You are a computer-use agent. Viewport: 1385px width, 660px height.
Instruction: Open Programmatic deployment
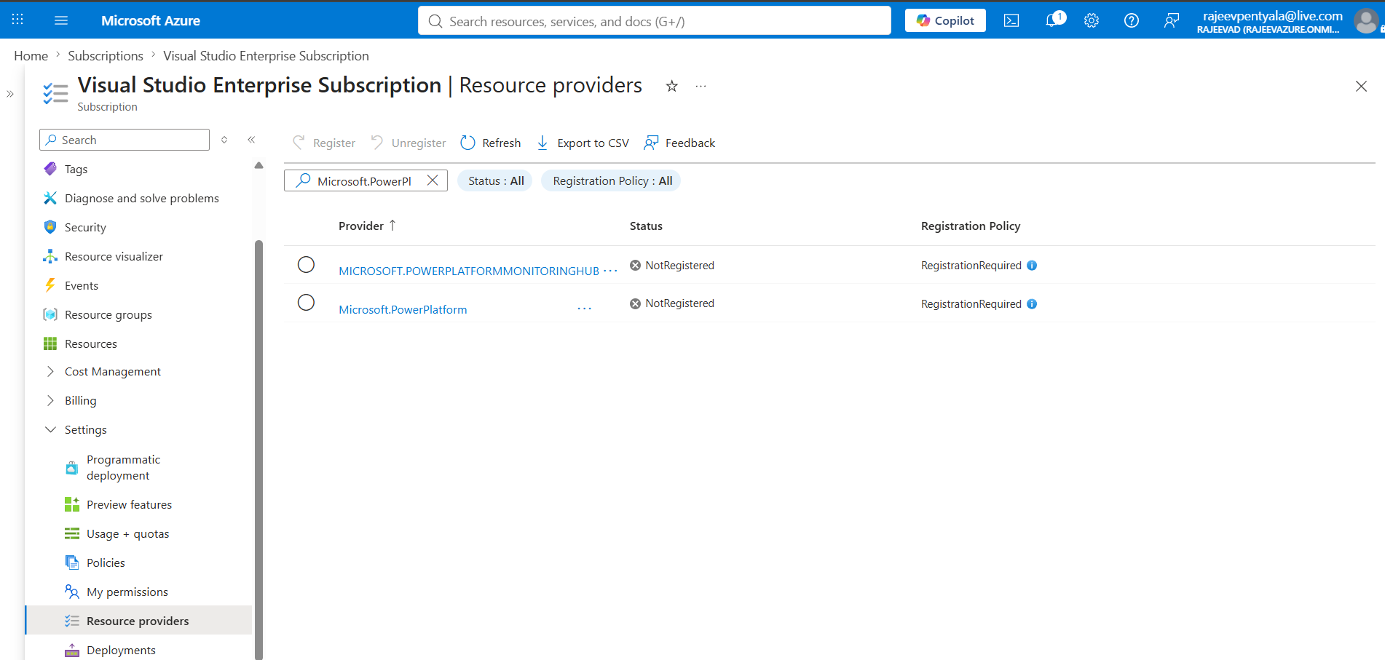coord(123,467)
